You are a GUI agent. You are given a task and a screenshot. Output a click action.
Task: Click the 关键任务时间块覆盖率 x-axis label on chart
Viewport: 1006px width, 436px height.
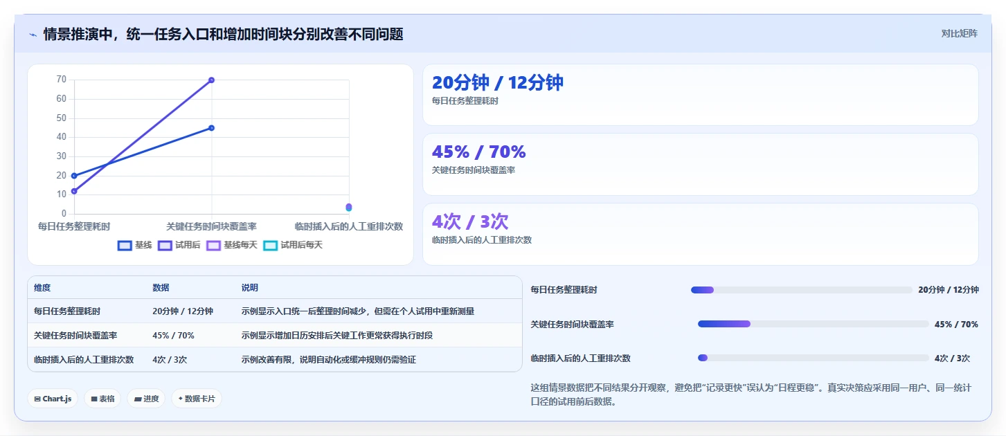(211, 226)
